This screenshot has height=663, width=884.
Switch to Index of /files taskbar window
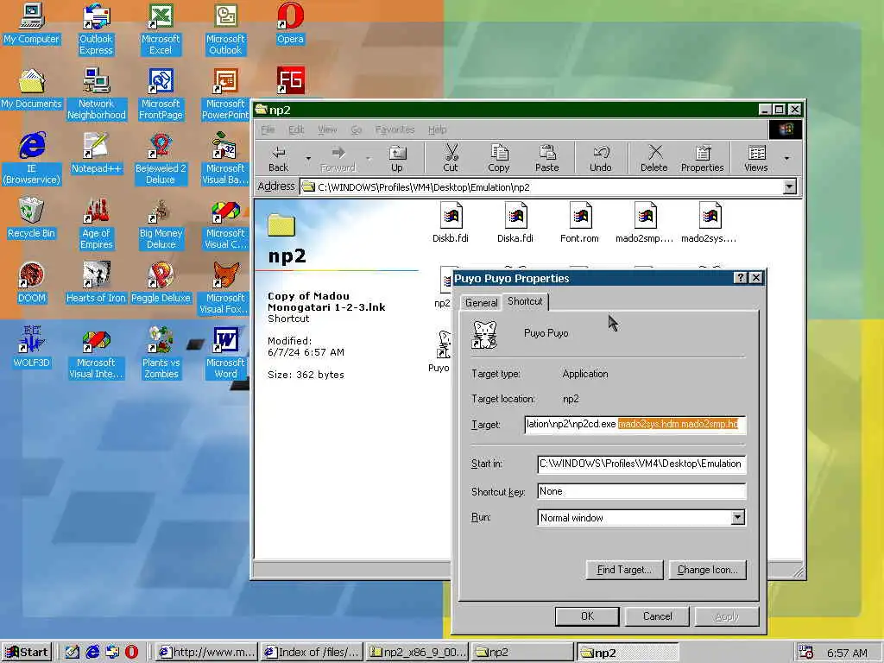pos(312,653)
